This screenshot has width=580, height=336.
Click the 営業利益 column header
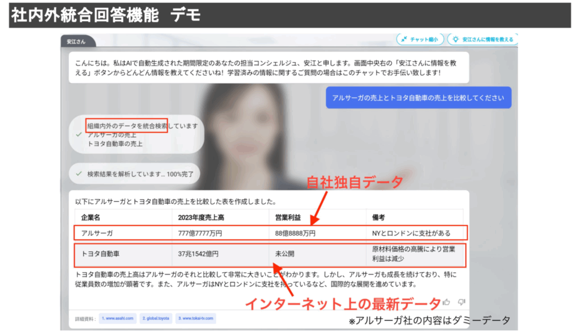[x=287, y=217]
